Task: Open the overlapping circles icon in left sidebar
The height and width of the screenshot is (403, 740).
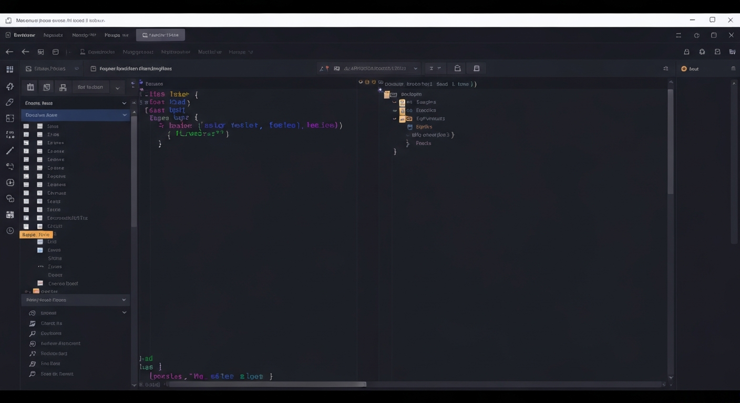Action: coord(10,198)
